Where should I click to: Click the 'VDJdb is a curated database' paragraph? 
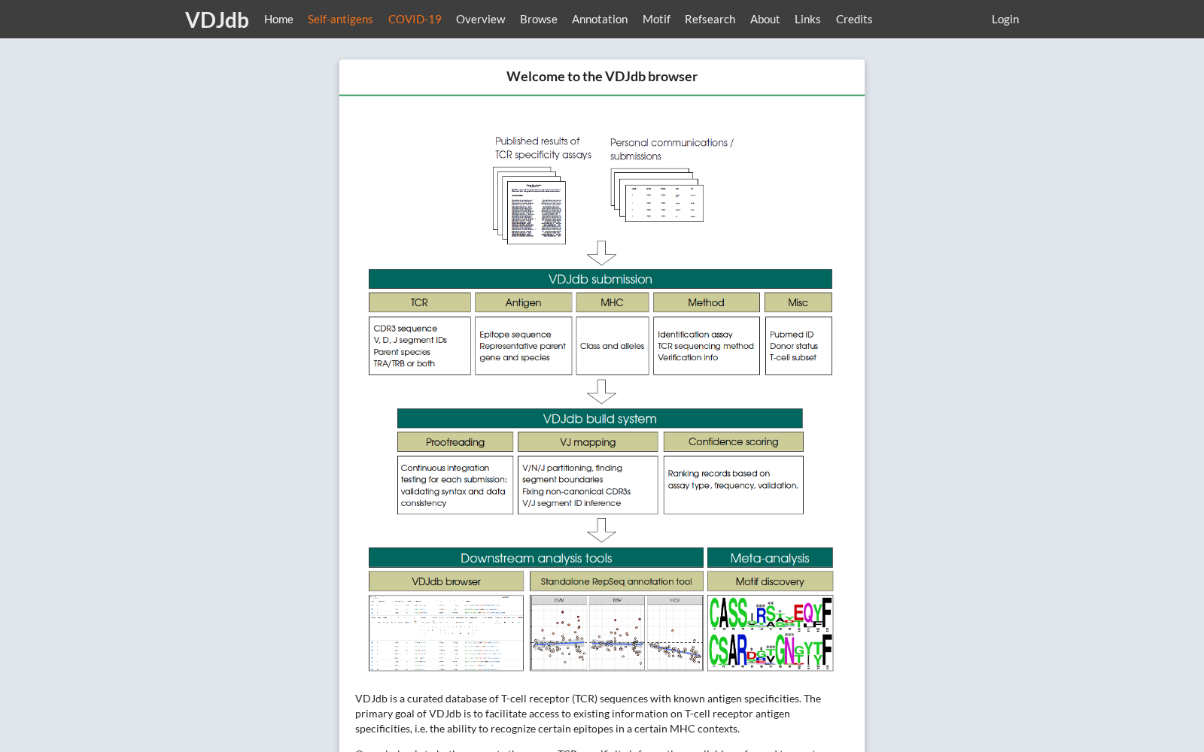coord(588,714)
